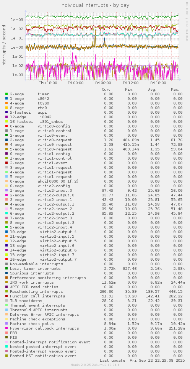Click the Last update timestamp text
Screen dimensions: 190x369
142,361
